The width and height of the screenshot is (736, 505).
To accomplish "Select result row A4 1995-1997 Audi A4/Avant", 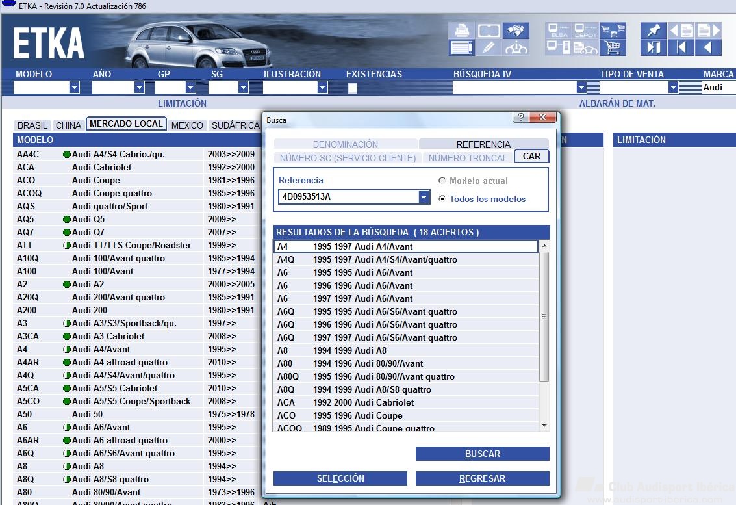I will [x=406, y=246].
